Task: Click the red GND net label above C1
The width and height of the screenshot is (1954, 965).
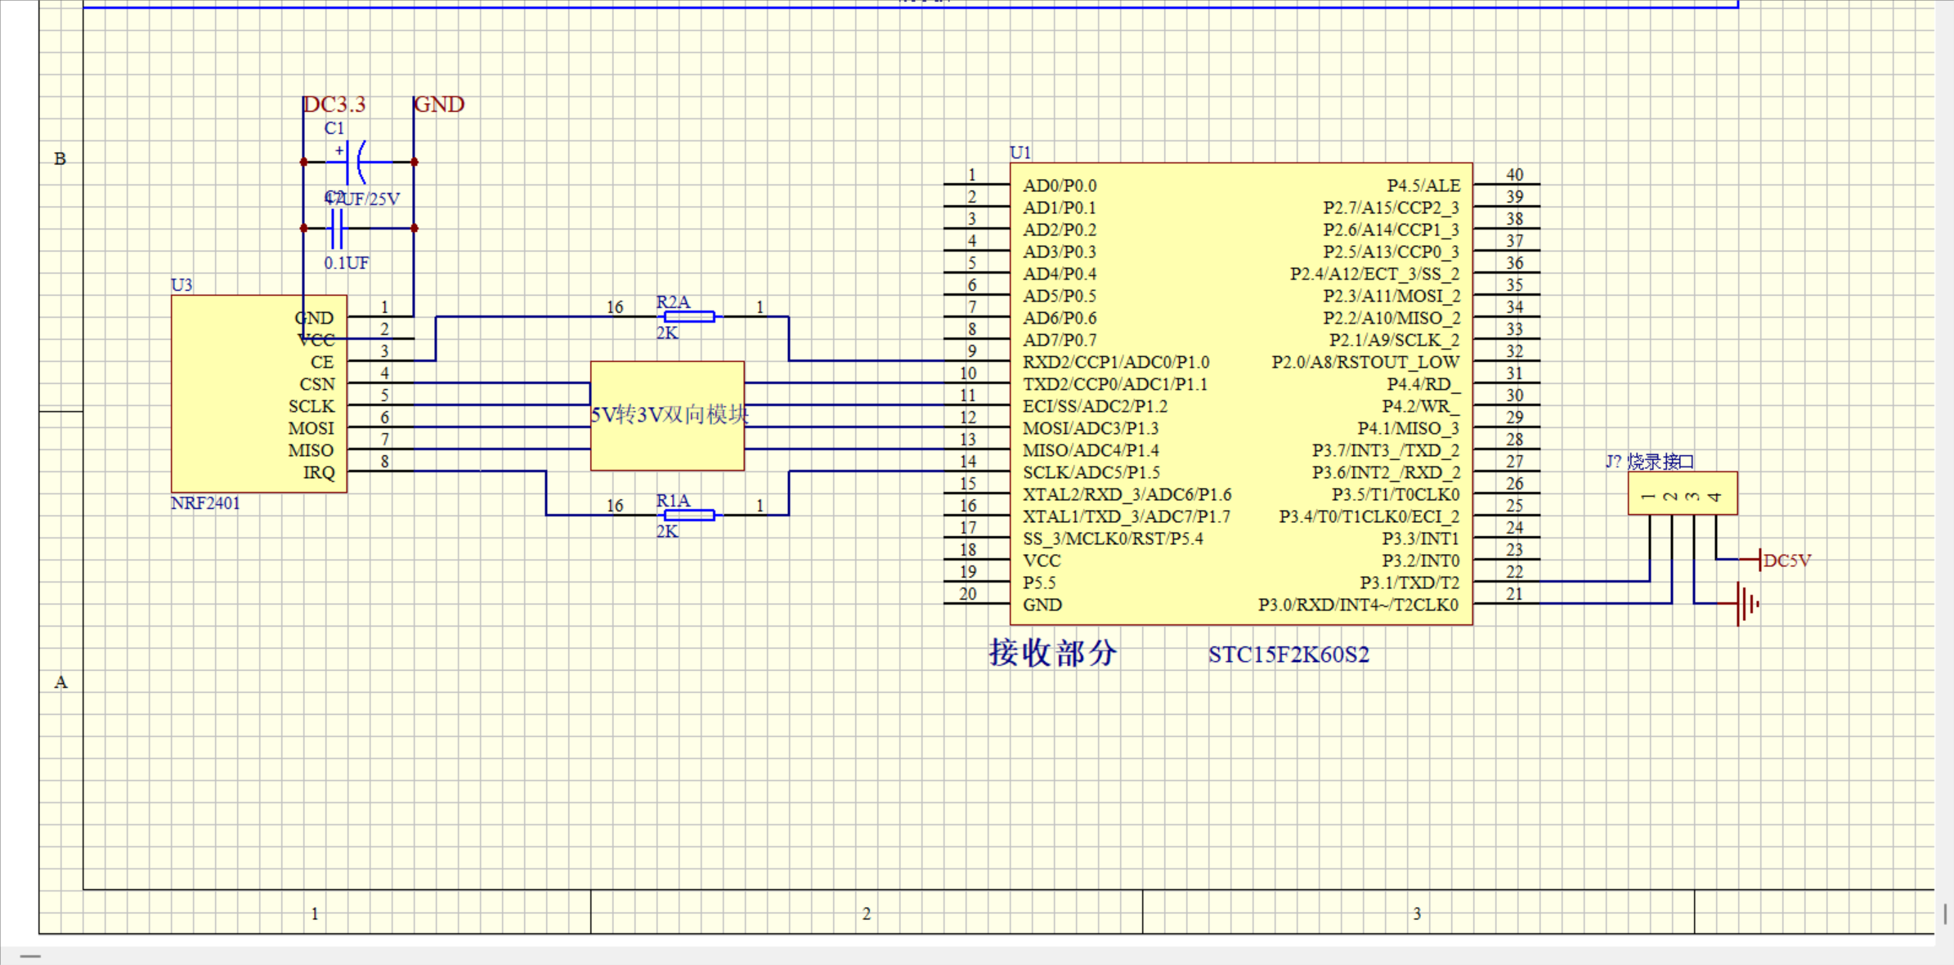Action: pyautogui.click(x=439, y=105)
